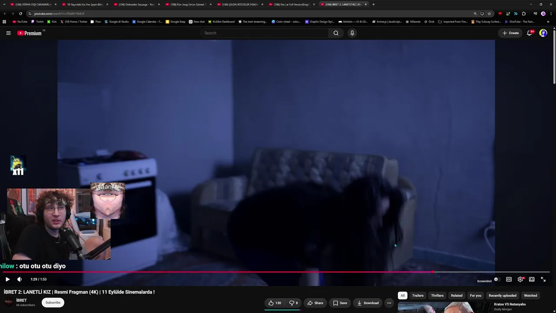The image size is (556, 313).
Task: Open the Grok bookmark
Action: point(429,22)
